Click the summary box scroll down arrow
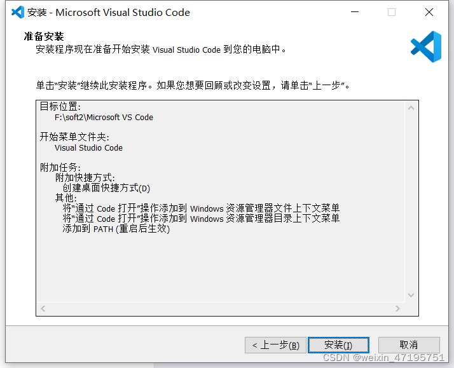Screen dimensions: 454x368 (x=411, y=295)
